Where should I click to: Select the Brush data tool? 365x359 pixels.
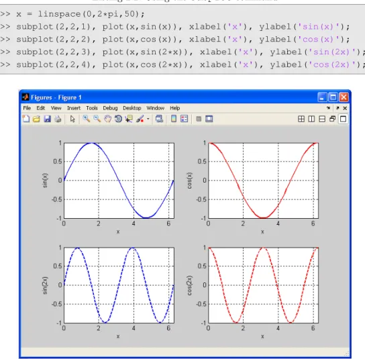pos(140,119)
